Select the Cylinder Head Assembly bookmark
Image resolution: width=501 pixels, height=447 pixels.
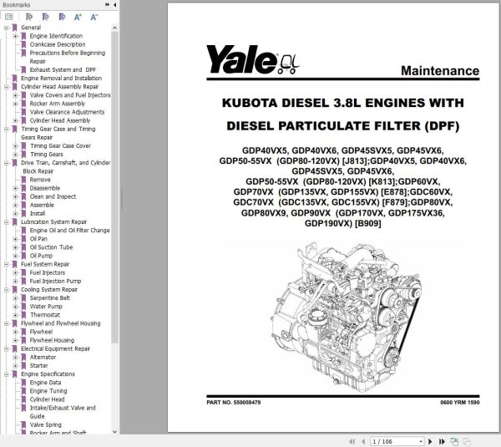60,120
